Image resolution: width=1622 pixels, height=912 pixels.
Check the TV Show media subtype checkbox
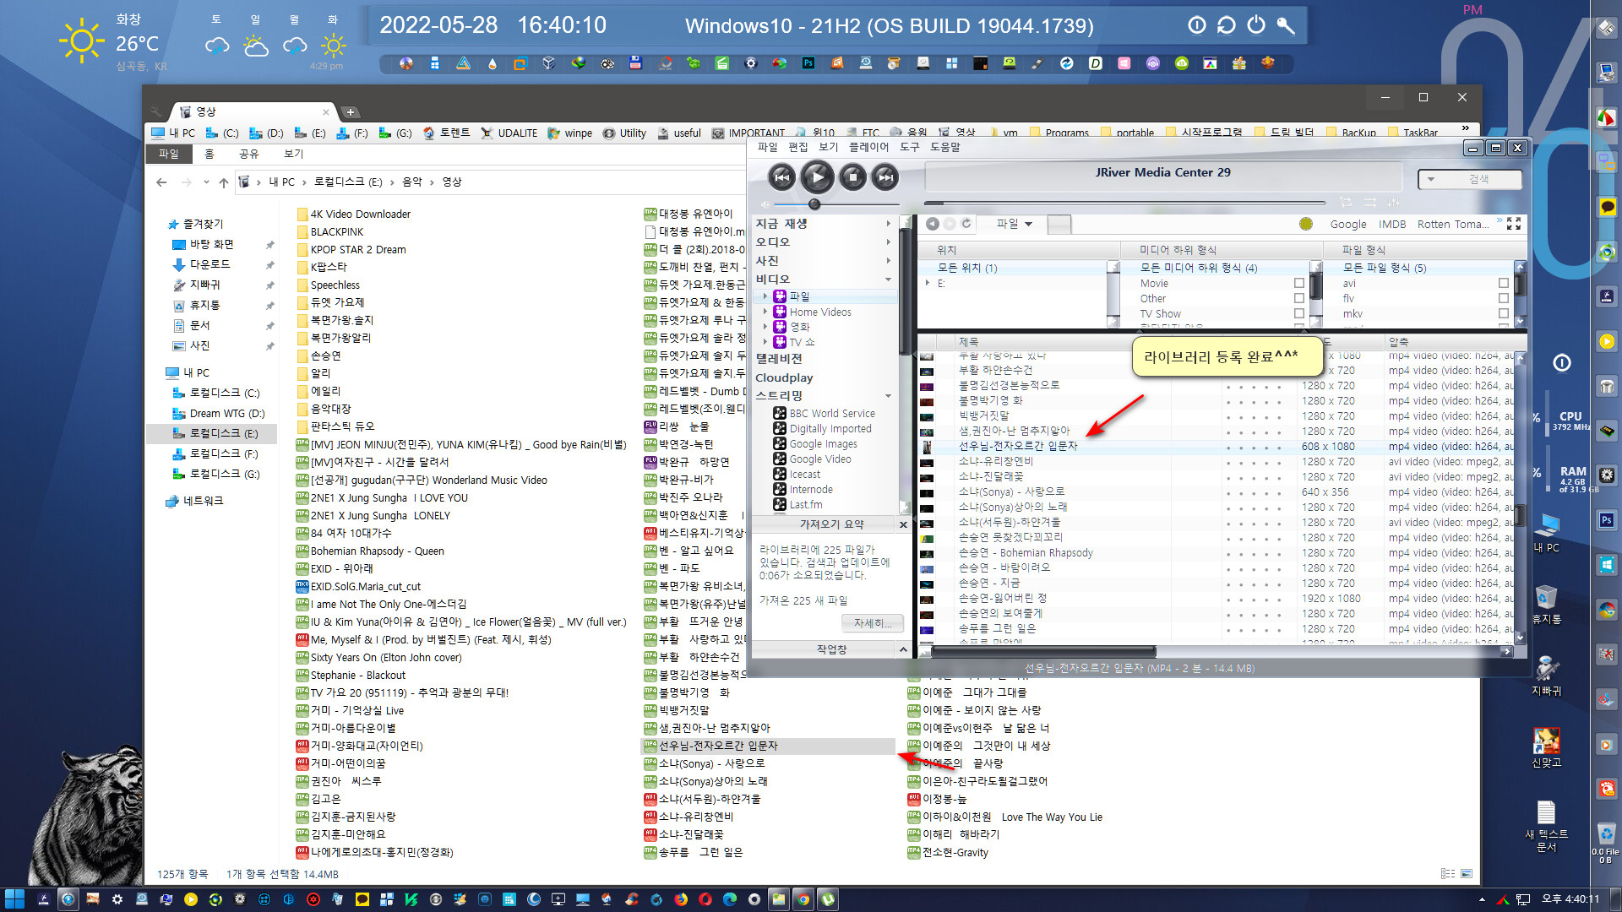tap(1299, 313)
